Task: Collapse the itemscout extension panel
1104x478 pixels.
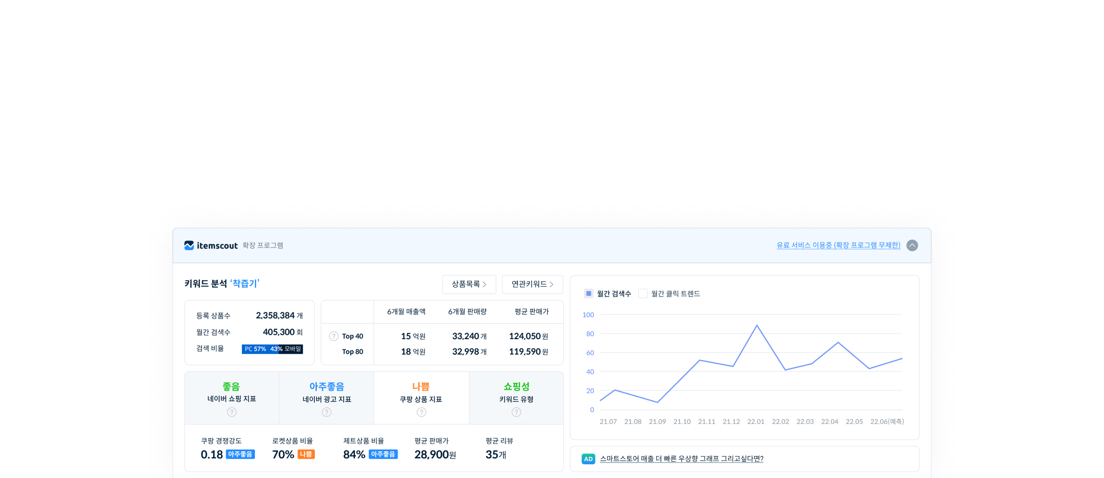Action: [x=912, y=245]
